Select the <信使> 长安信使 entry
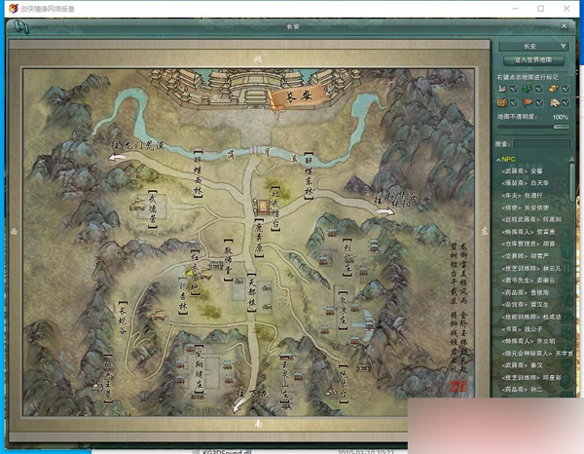This screenshot has height=454, width=584. point(526,208)
